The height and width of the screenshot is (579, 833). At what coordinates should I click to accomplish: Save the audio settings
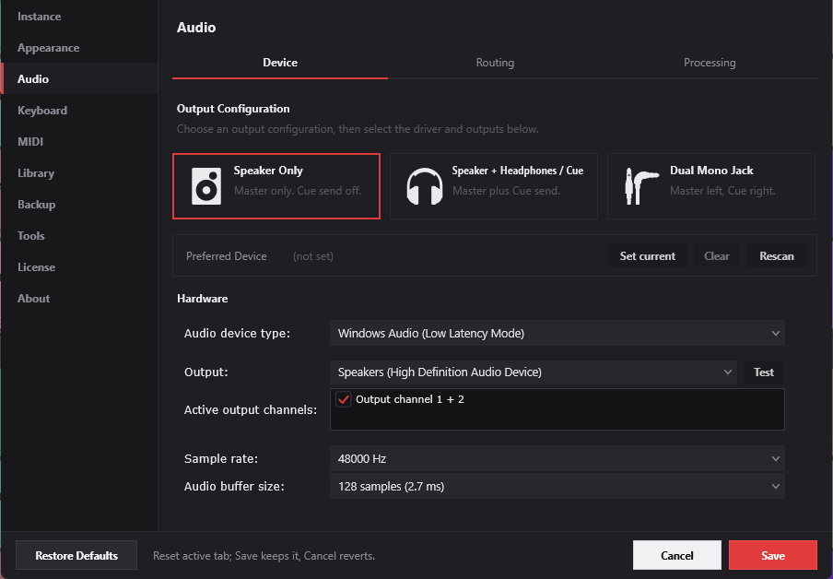[773, 556]
